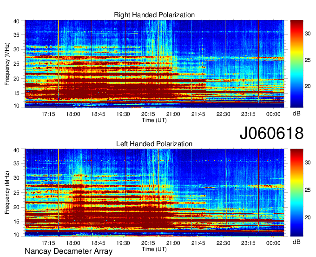Click the 20:15 tick label on upper plot
Viewport: 316px width, 257px height.
pos(148,114)
